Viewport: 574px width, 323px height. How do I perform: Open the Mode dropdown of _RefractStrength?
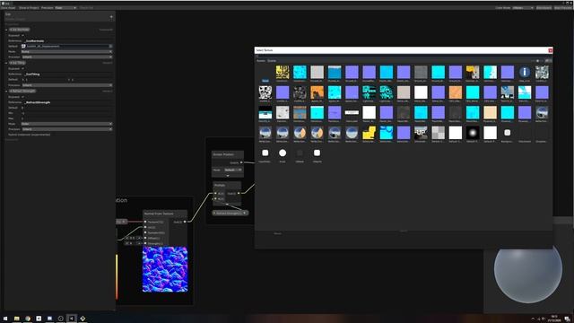[66, 124]
